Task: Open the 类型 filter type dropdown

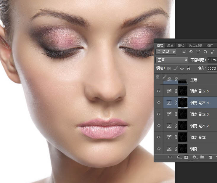Action: [166, 52]
